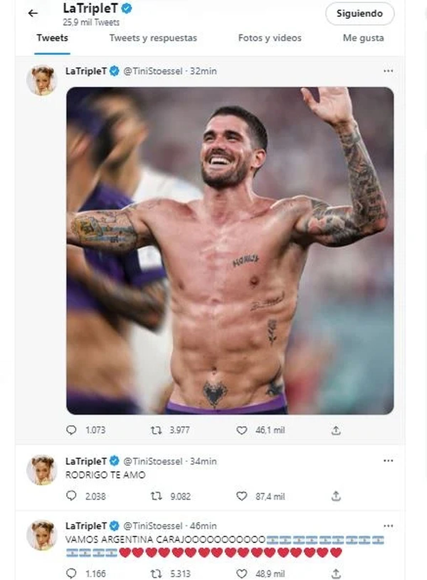The image size is (427, 580).
Task: Share the photo tweet
Action: 336,430
